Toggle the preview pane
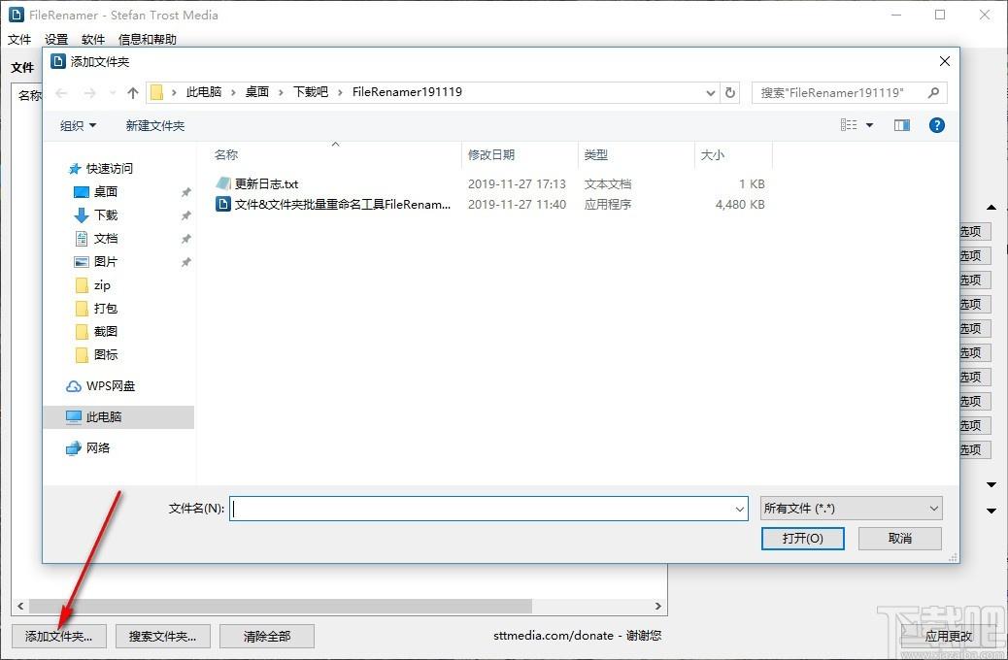 pos(902,124)
